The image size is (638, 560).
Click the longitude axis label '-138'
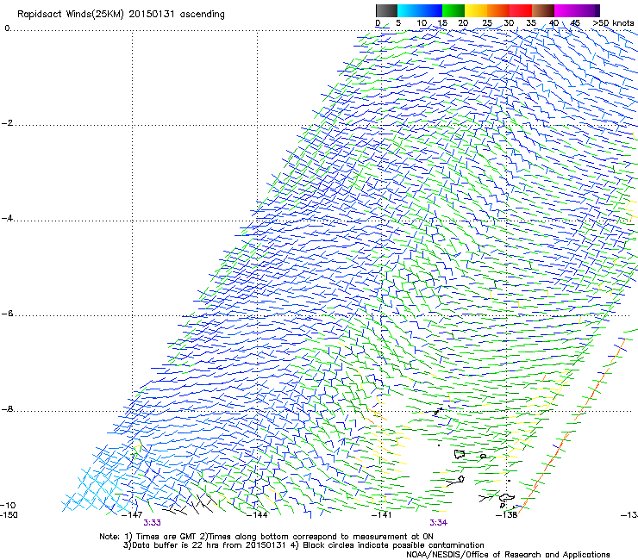click(506, 515)
